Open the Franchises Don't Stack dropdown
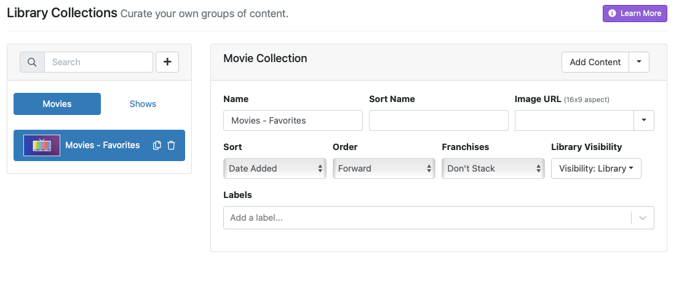Image resolution: width=687 pixels, height=289 pixels. point(493,168)
